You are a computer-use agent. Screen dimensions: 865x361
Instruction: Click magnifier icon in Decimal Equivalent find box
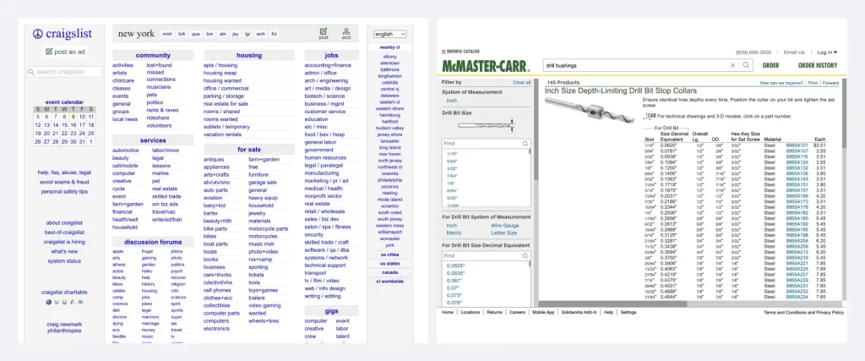tap(525, 256)
